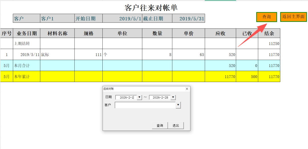This screenshot has height=149, width=308.
Task: Focus the empty 客户 input box in dialog
Action: [145, 105]
